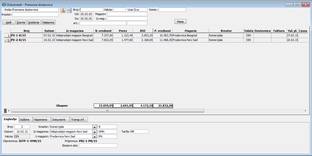
Task: Click the Porez column header
Action: 123,31
